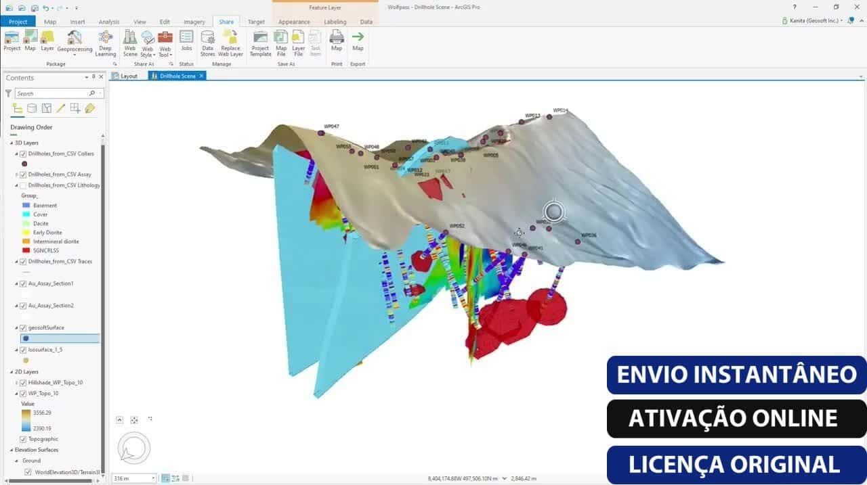
Task: Close the Drillhole Scene tab
Action: point(201,76)
